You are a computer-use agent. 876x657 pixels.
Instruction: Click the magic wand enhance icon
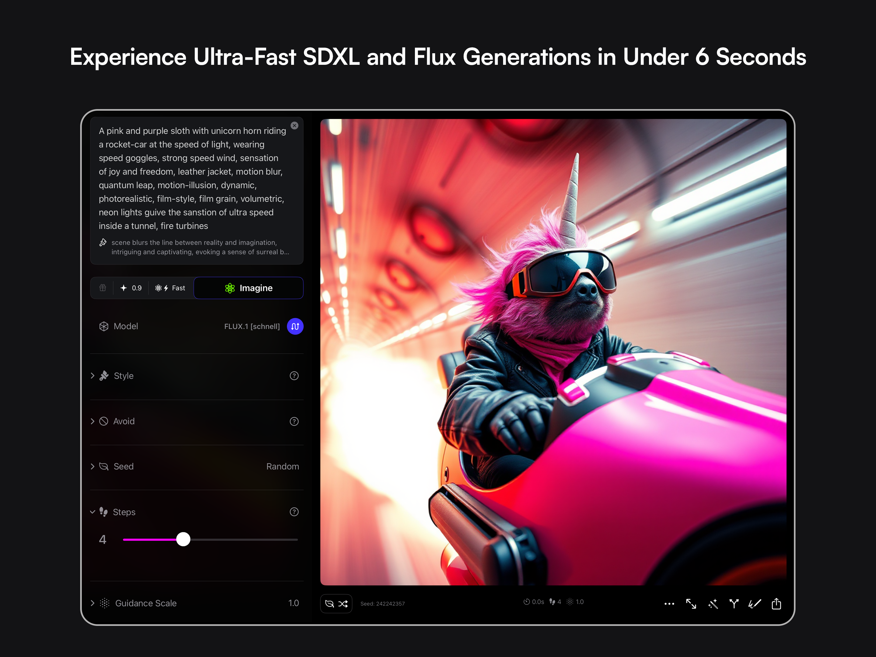tap(712, 603)
